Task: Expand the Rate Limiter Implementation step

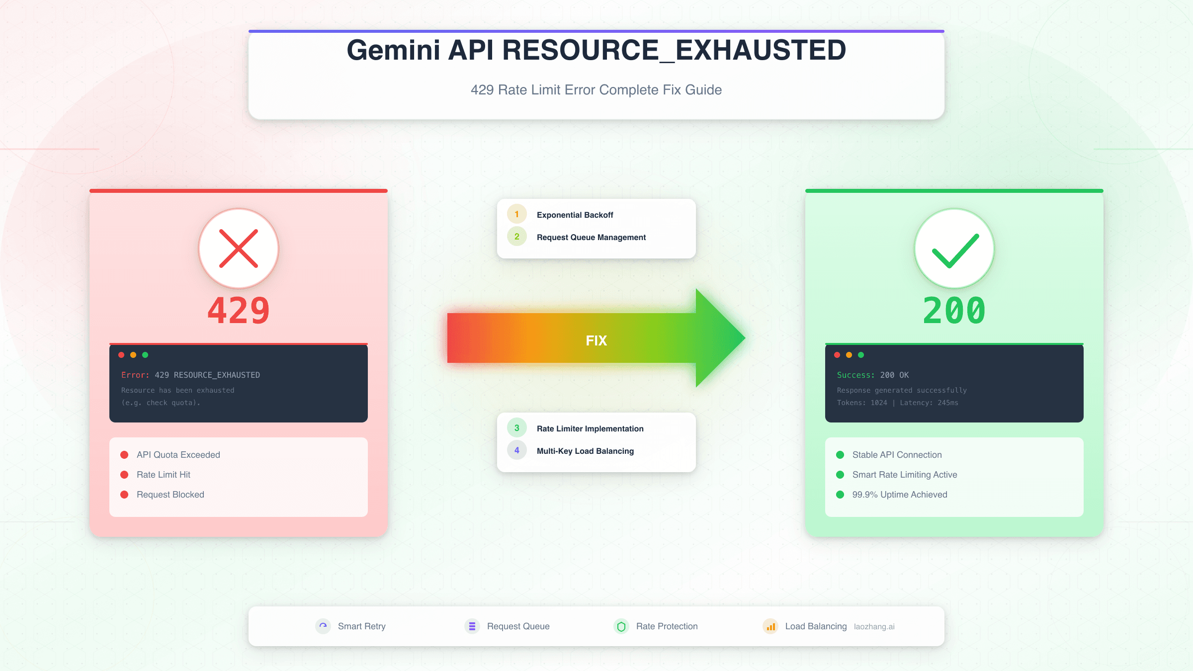Action: click(x=590, y=428)
